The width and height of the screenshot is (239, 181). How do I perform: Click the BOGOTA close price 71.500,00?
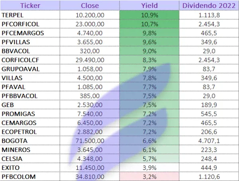(x=90, y=140)
